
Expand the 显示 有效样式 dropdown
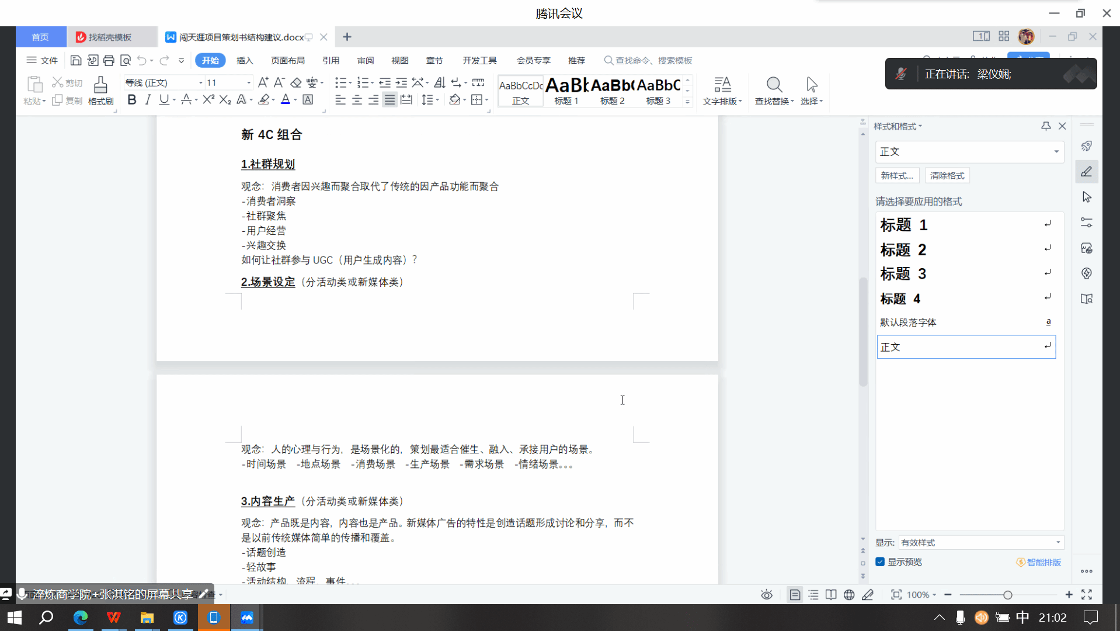(1058, 543)
